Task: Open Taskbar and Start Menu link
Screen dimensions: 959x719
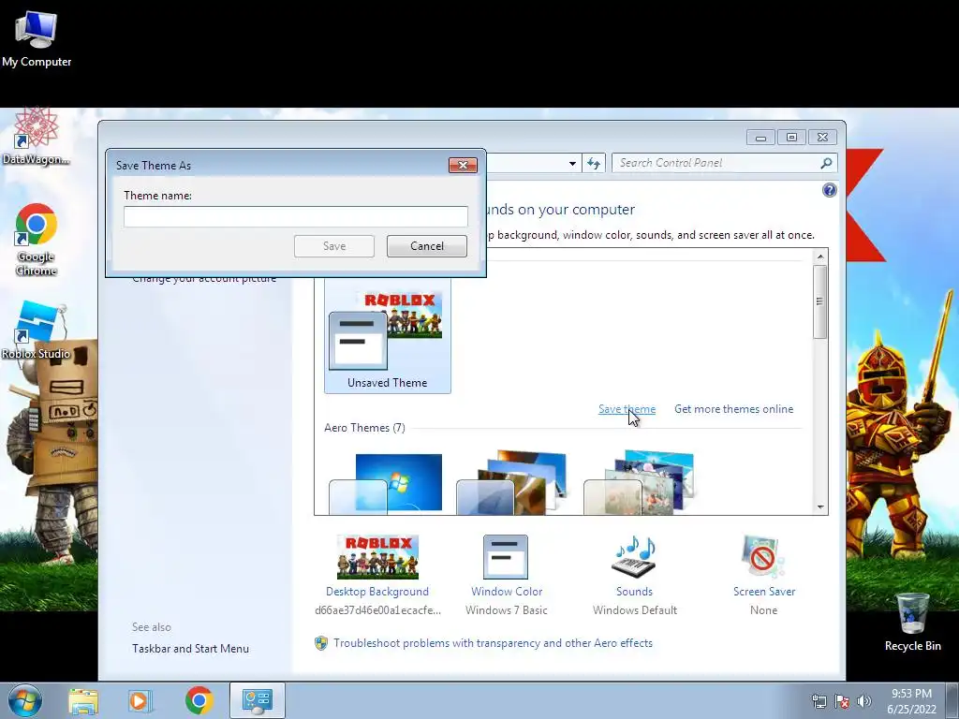Action: click(x=190, y=649)
